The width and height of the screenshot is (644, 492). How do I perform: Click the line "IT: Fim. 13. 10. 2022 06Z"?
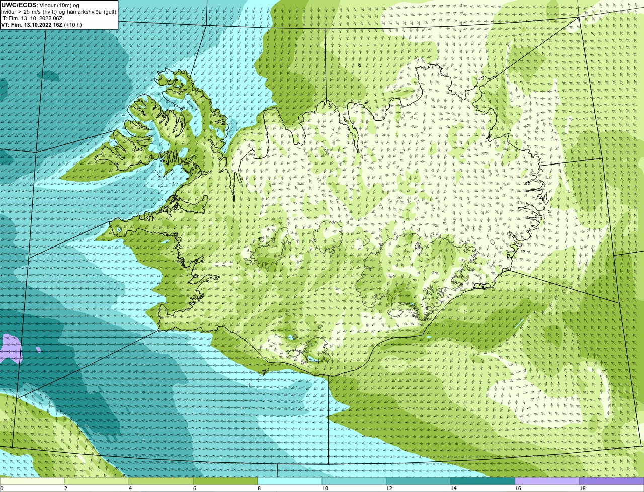(x=32, y=18)
